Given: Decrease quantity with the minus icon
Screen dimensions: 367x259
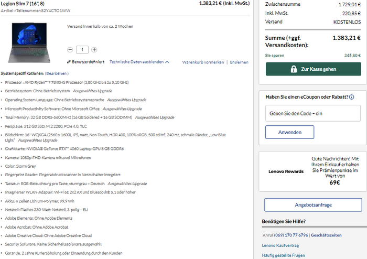Looking at the screenshot, I should pyautogui.click(x=70, y=50).
